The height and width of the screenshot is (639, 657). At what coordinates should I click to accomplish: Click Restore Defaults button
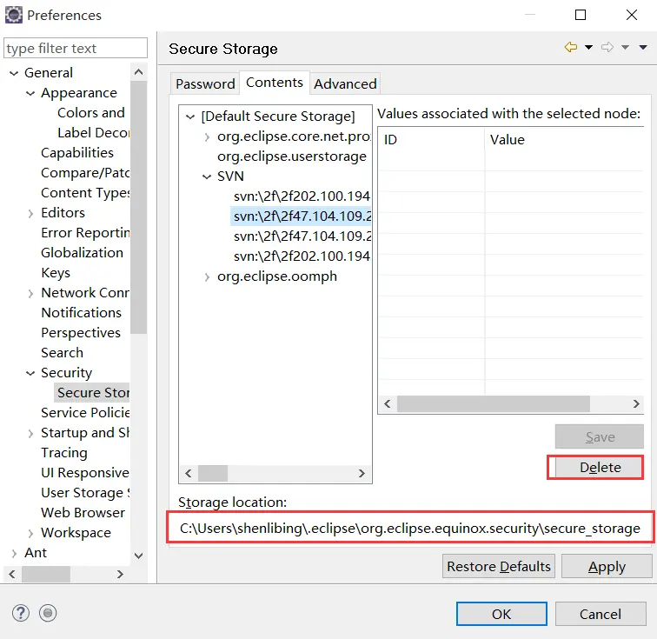tap(499, 567)
